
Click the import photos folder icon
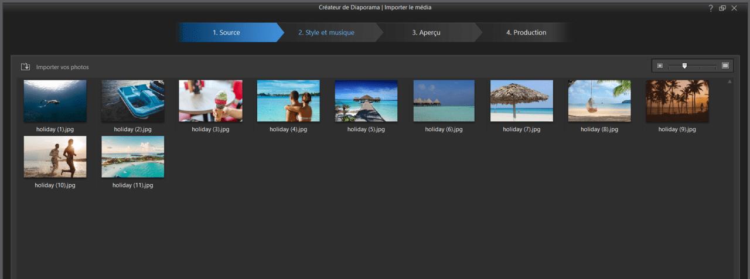point(25,67)
